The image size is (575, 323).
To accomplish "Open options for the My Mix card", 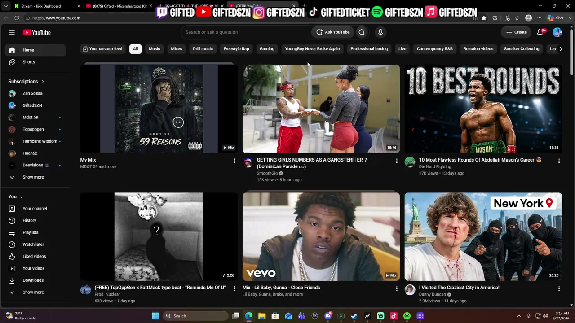I will click(234, 161).
